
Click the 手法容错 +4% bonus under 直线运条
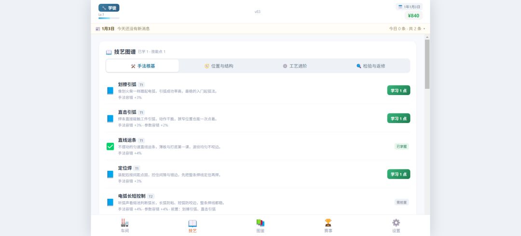[130, 153]
